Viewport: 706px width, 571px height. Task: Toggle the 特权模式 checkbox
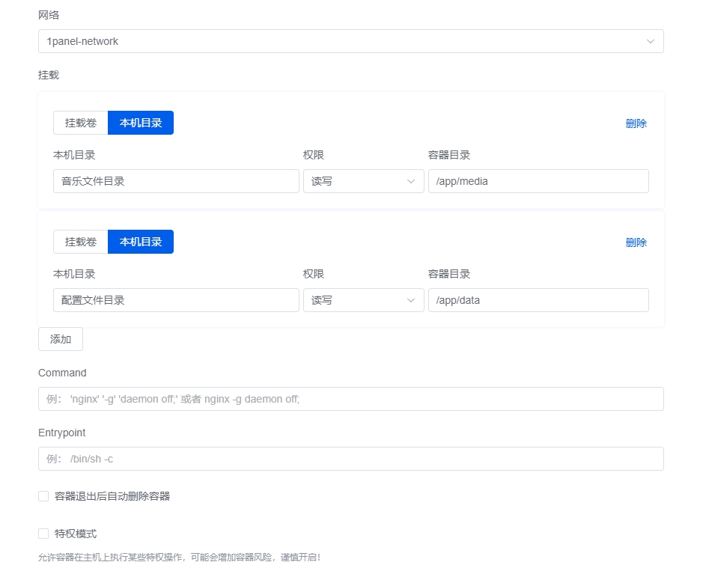tap(43, 534)
